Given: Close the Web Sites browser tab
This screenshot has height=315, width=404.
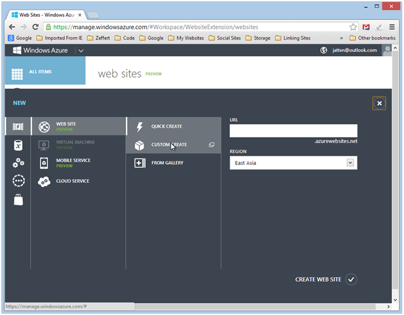Looking at the screenshot, I should point(80,15).
